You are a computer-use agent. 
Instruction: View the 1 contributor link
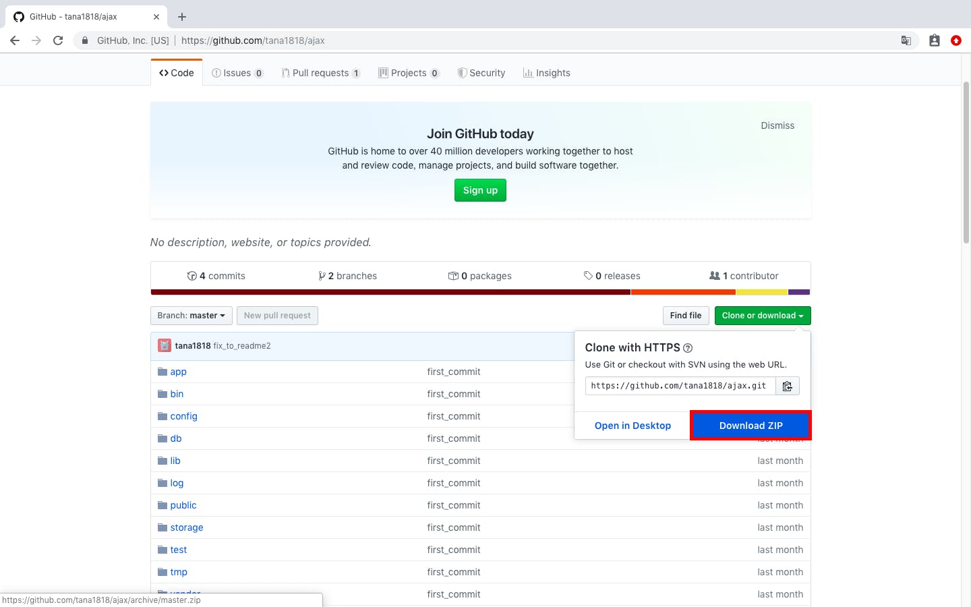coord(744,276)
